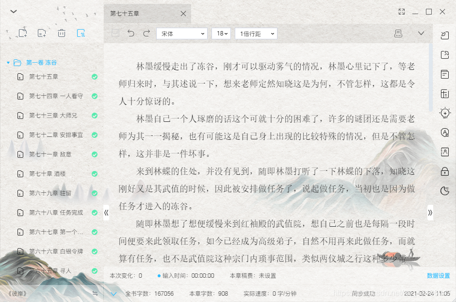Click the blue sort-order icon
Image resolution: width=456 pixels, height=302 pixels.
click(x=81, y=33)
